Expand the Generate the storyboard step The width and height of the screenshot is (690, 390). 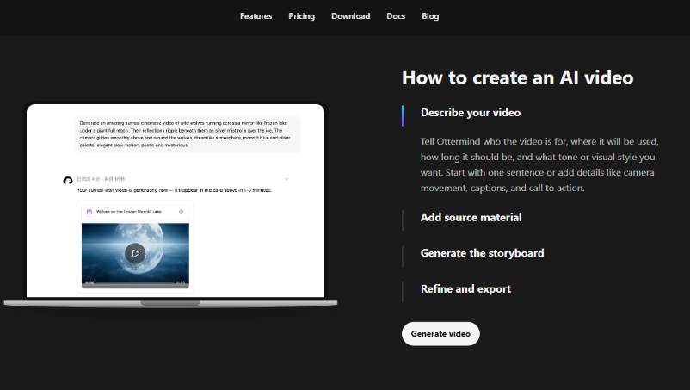coord(482,253)
